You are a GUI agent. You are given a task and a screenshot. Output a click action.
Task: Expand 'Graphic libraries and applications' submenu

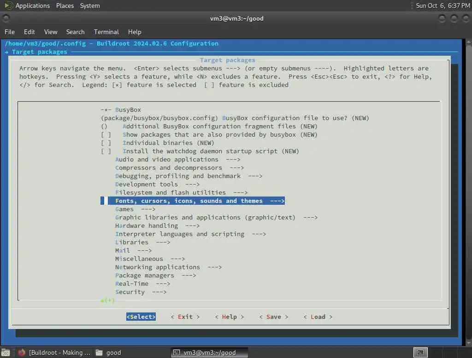pyautogui.click(x=217, y=217)
